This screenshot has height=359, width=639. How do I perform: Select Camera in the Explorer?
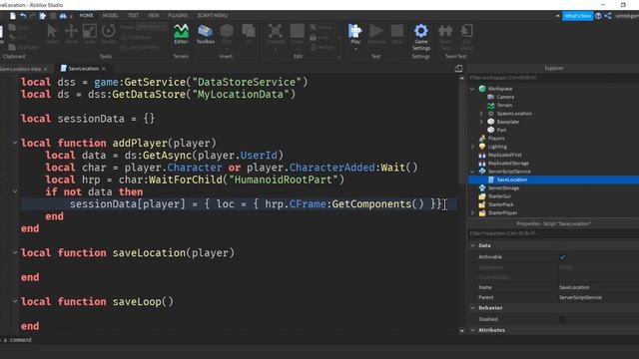[x=505, y=97]
